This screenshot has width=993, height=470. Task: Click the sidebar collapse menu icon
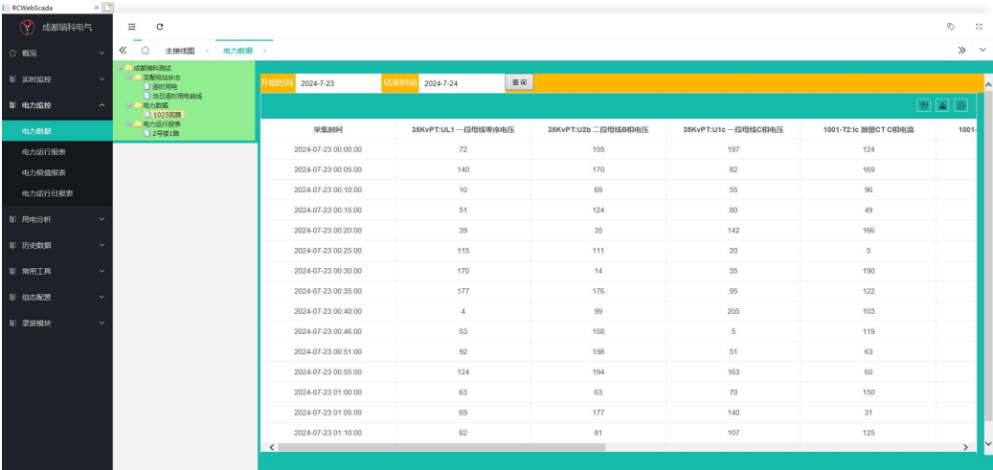coord(132,26)
